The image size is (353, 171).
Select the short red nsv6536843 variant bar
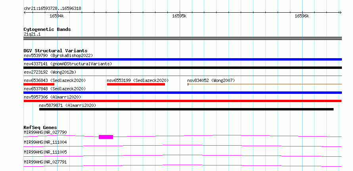click(x=39, y=84)
